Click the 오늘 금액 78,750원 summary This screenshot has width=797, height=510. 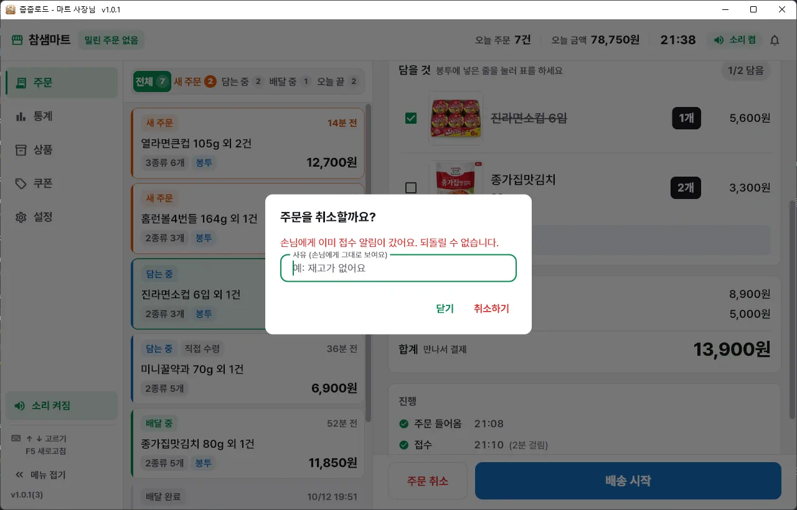(x=595, y=40)
